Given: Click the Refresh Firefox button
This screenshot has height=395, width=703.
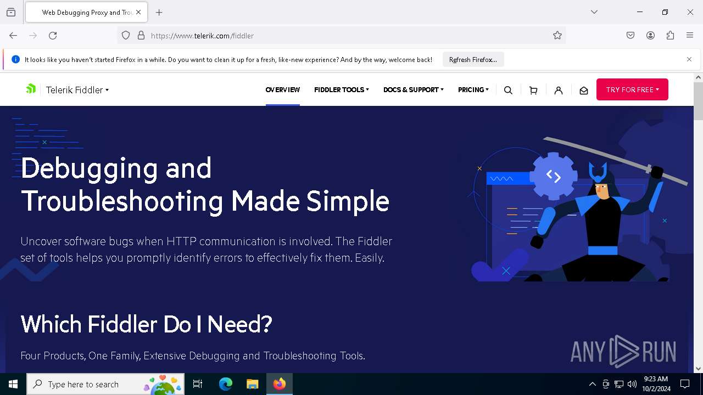Looking at the screenshot, I should click(x=473, y=59).
